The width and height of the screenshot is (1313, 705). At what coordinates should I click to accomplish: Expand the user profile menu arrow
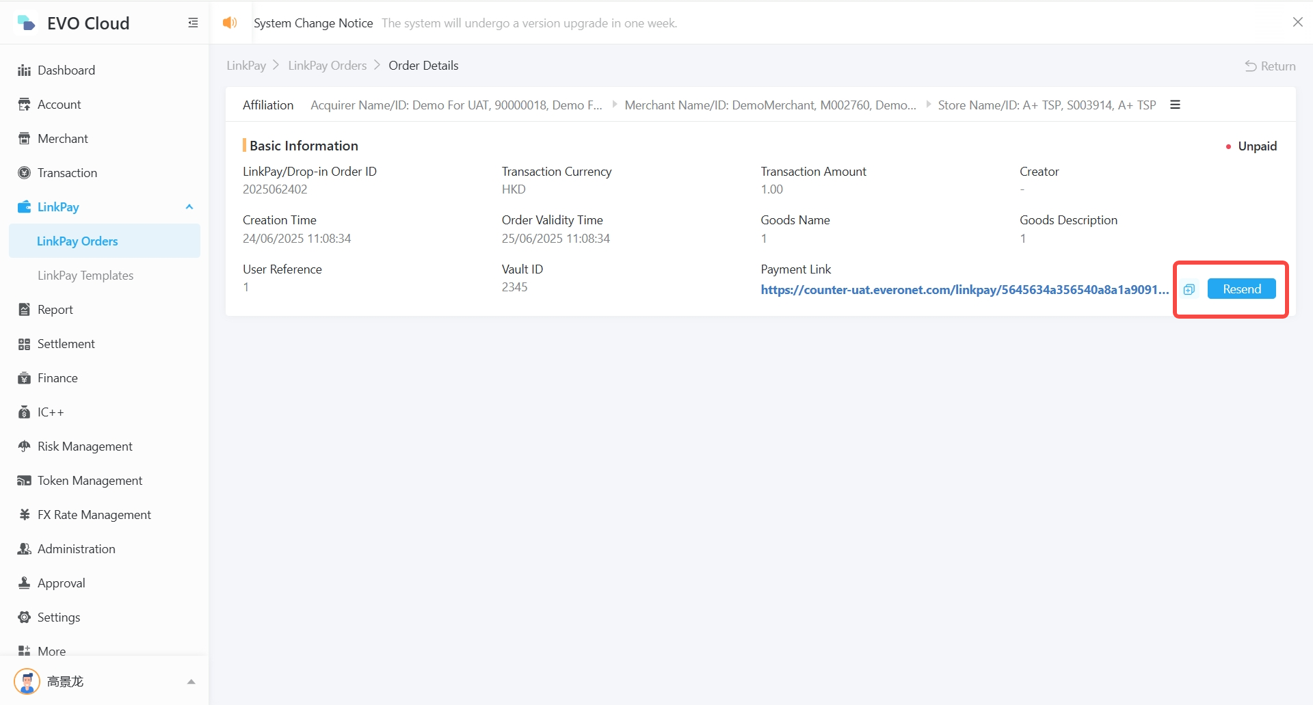click(x=191, y=682)
